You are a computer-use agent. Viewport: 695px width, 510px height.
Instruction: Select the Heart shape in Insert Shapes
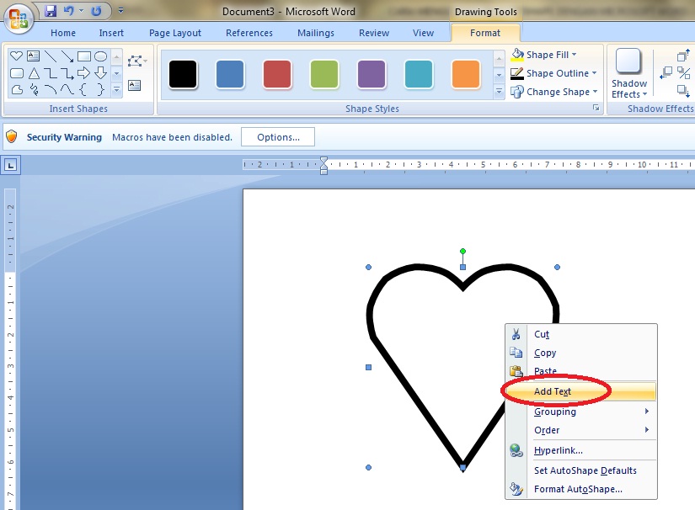tap(16, 56)
